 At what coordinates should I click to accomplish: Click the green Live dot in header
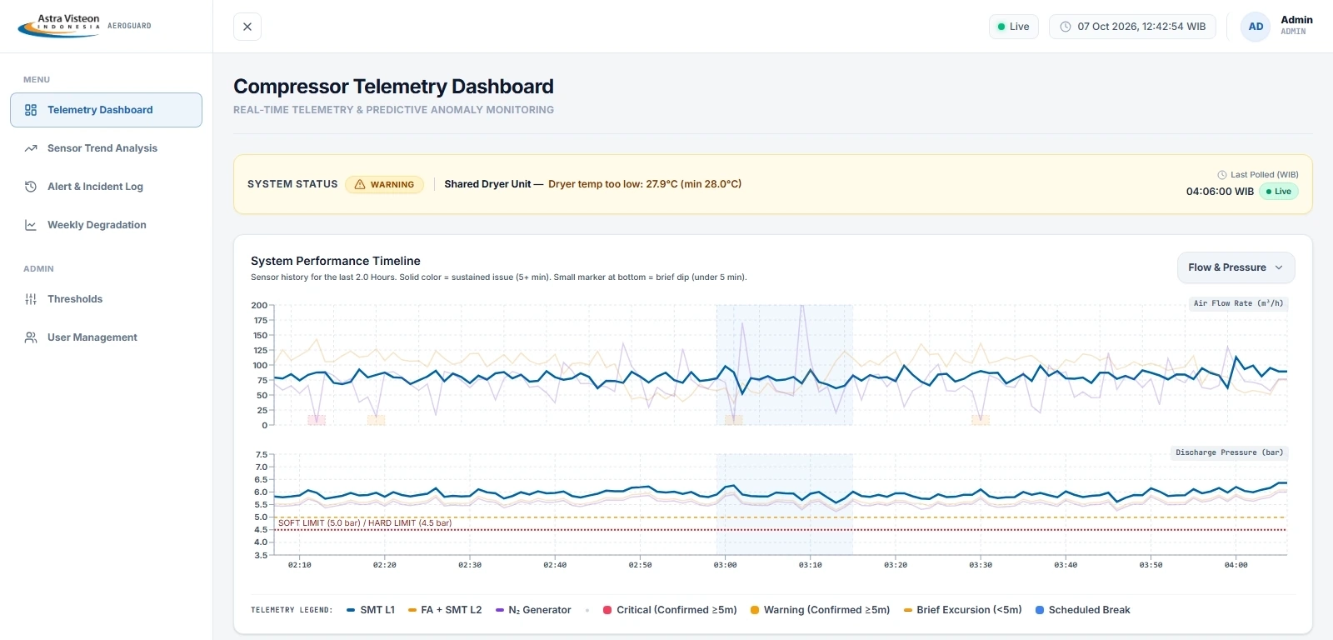[1001, 27]
